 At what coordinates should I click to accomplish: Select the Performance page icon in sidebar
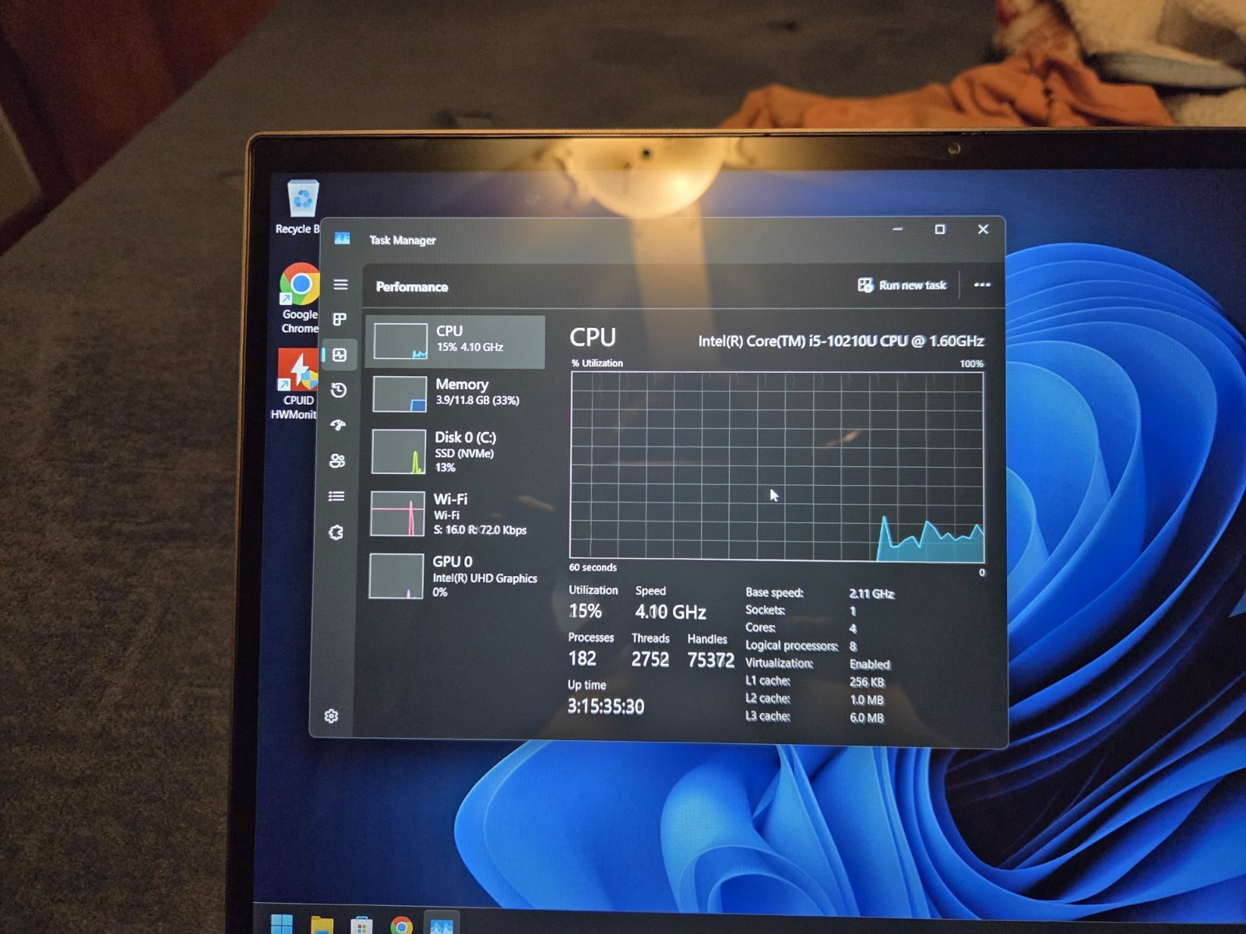click(340, 355)
